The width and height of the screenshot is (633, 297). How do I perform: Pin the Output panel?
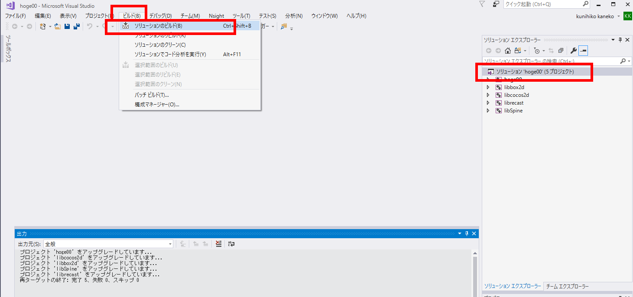(467, 233)
